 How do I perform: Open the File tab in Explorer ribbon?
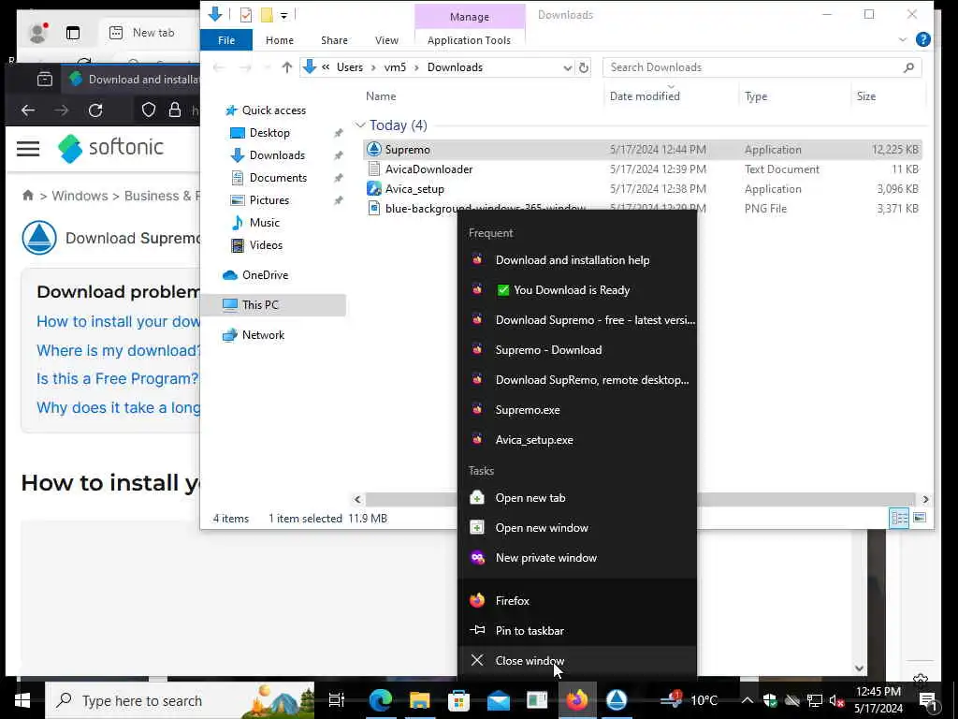click(226, 39)
